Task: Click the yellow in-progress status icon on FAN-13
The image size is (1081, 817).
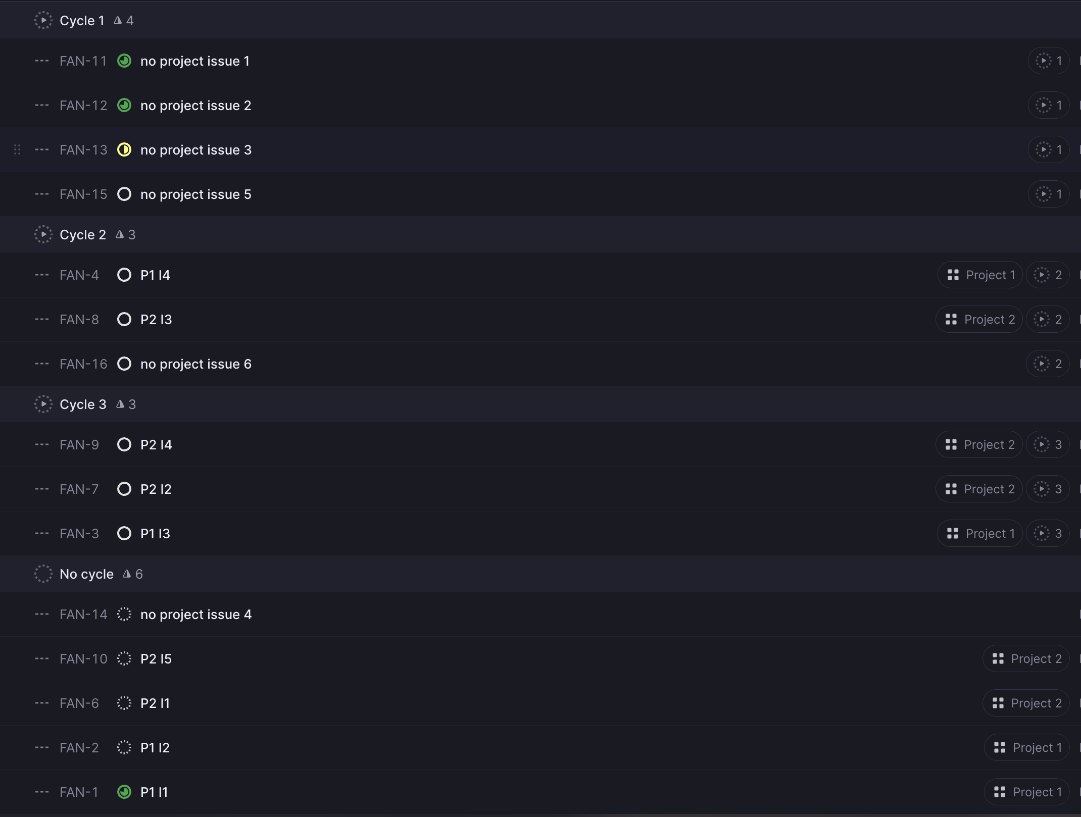Action: point(124,150)
